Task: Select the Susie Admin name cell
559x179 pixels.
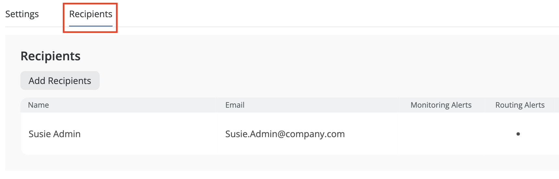Action: tap(55, 134)
